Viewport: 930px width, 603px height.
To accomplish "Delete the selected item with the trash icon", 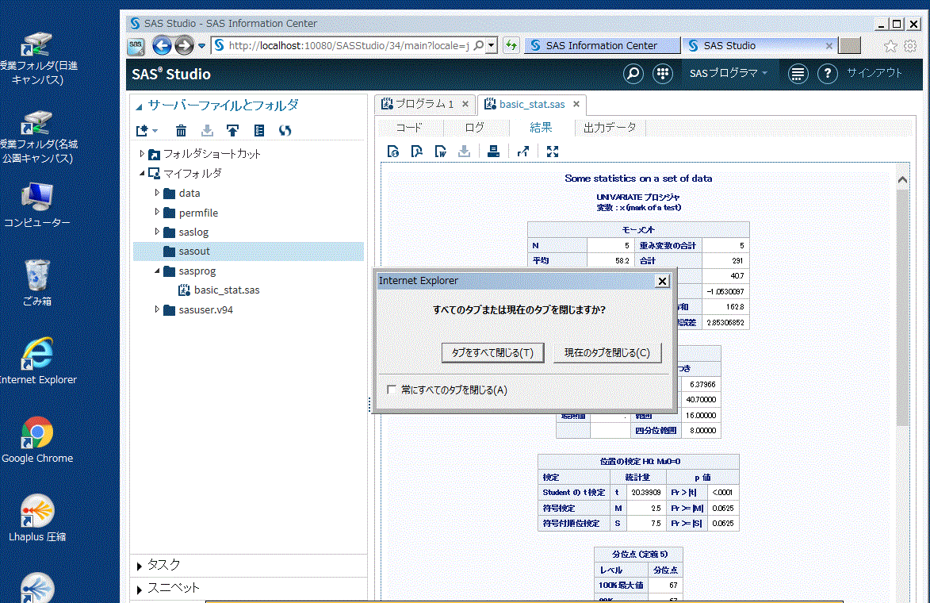I will coord(181,131).
